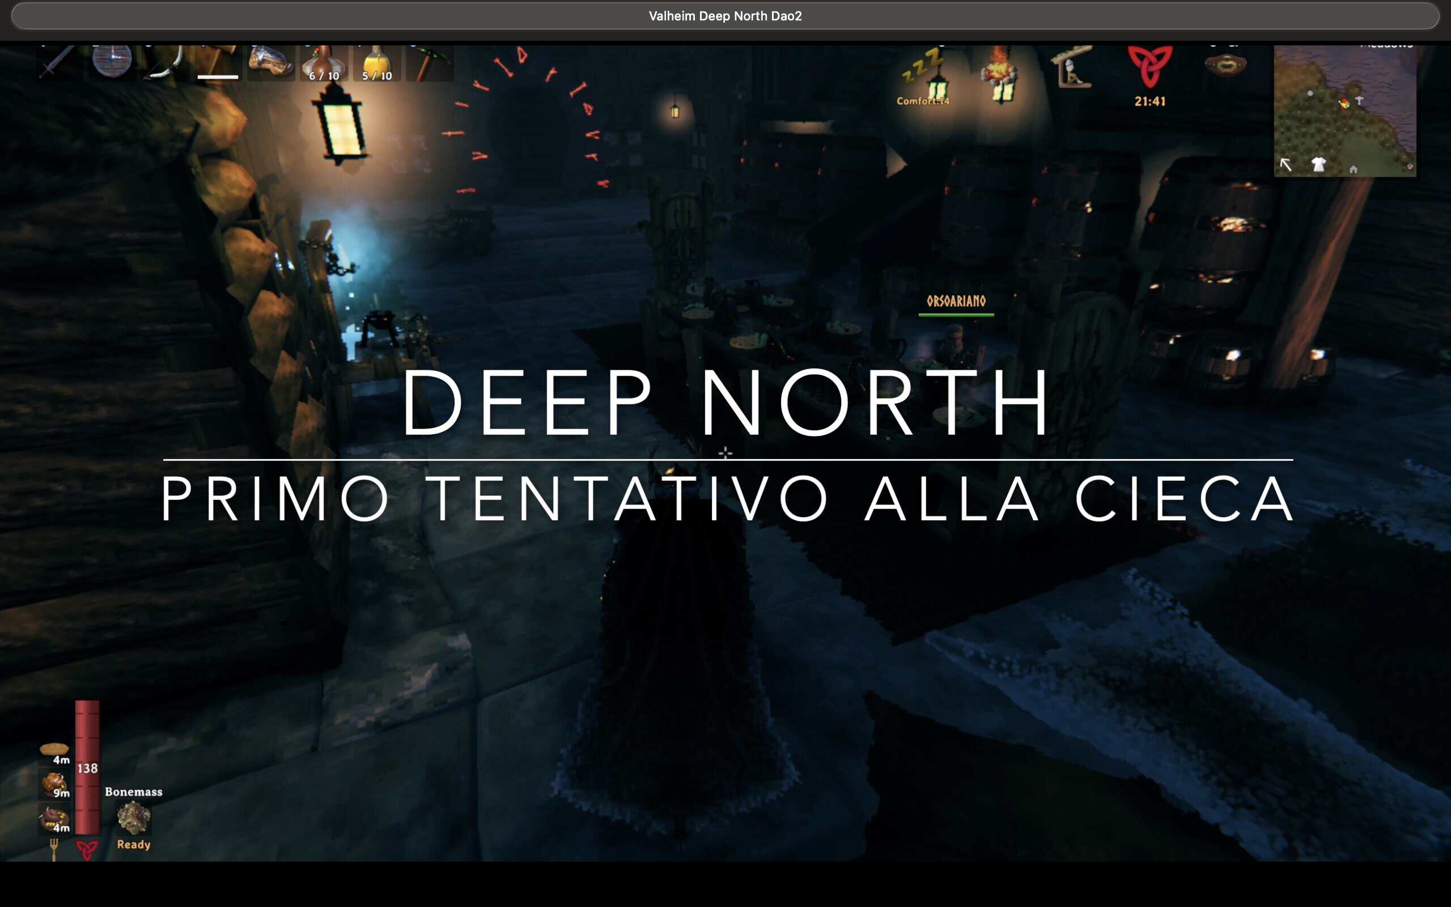Image resolution: width=1451 pixels, height=907 pixels.
Task: Select the fifth hotbar slot with the armored item
Action: pyautogui.click(x=271, y=62)
